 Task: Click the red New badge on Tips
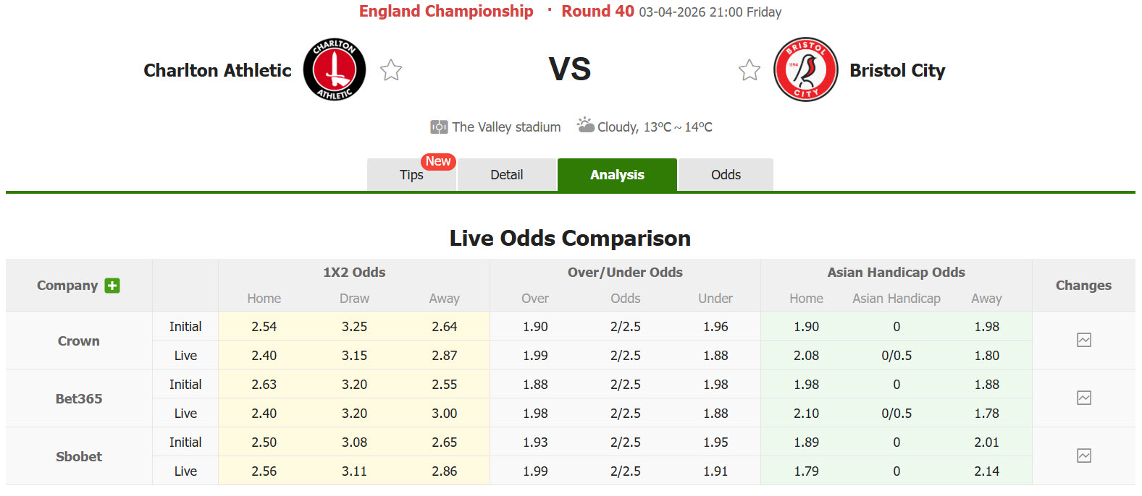tap(437, 161)
